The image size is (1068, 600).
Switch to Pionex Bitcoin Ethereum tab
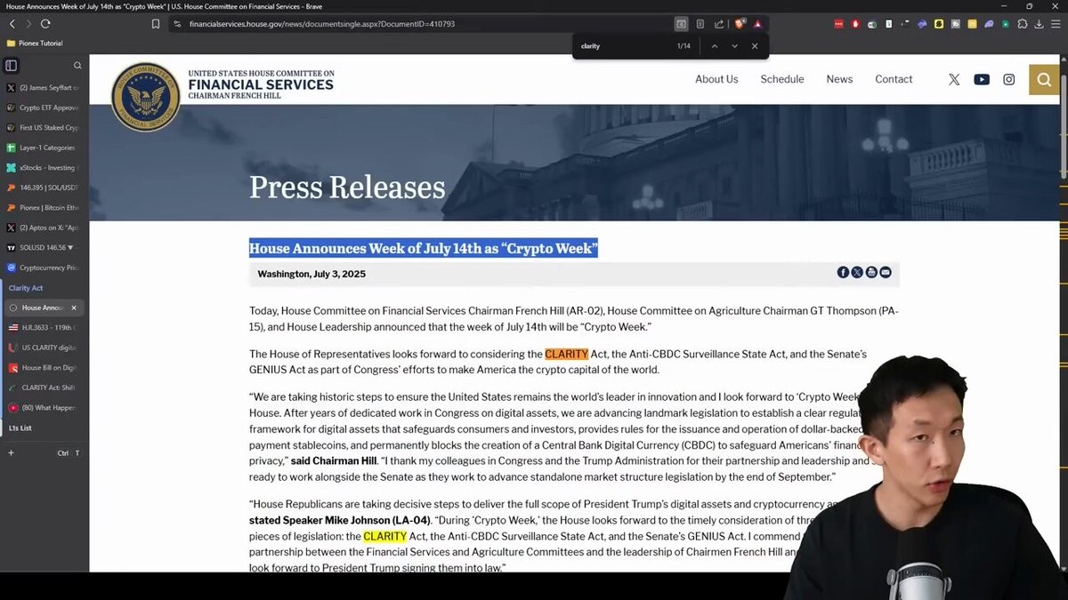(x=44, y=207)
